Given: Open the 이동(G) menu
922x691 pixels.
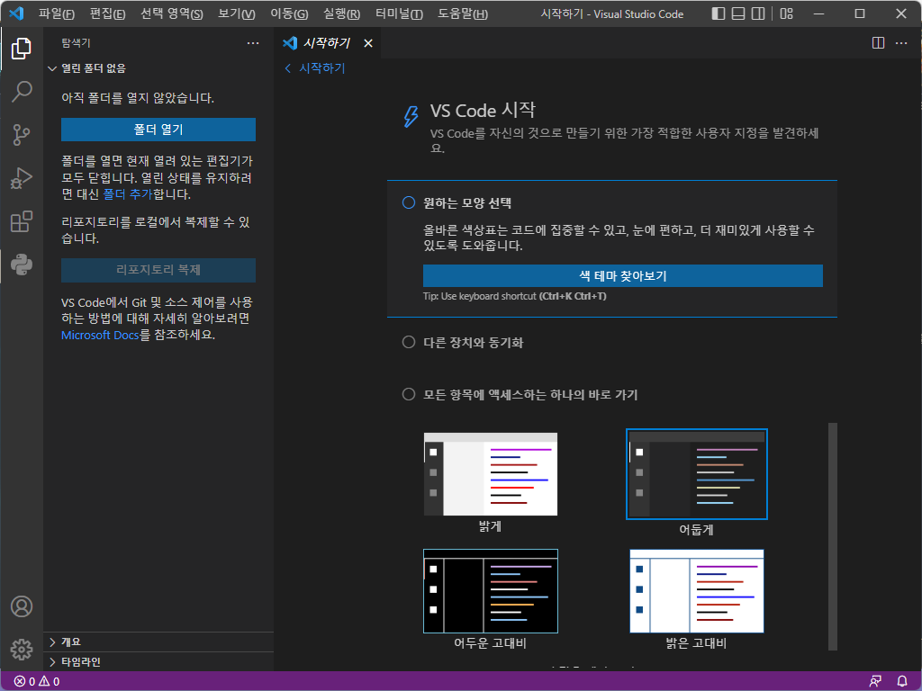Looking at the screenshot, I should (x=289, y=13).
